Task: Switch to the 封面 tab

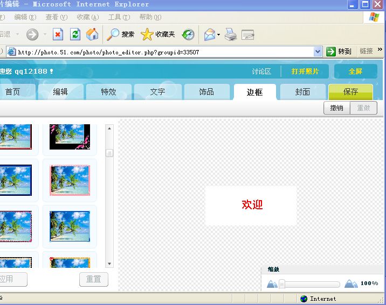Action: pyautogui.click(x=303, y=92)
